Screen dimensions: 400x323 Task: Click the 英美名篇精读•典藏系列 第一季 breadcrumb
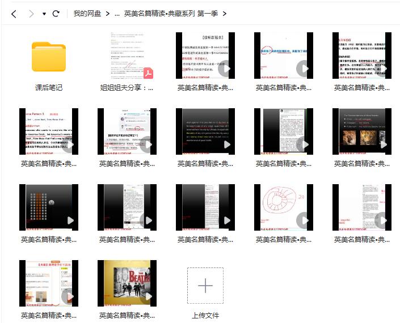[171, 14]
